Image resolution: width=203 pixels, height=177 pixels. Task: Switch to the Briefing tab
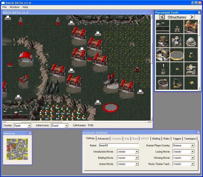156,139
